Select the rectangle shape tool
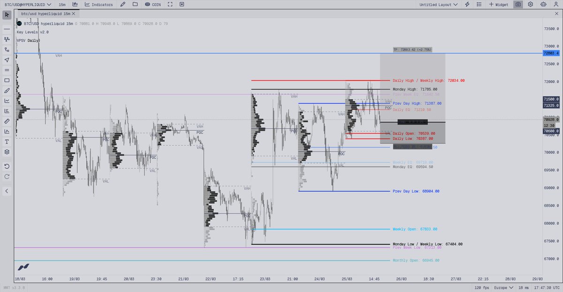Screen dimensions: 563x292 tap(7, 80)
